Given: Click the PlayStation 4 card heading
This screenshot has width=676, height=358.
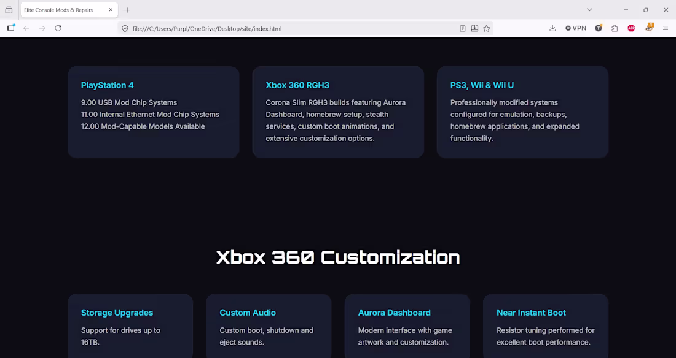Looking at the screenshot, I should point(108,85).
